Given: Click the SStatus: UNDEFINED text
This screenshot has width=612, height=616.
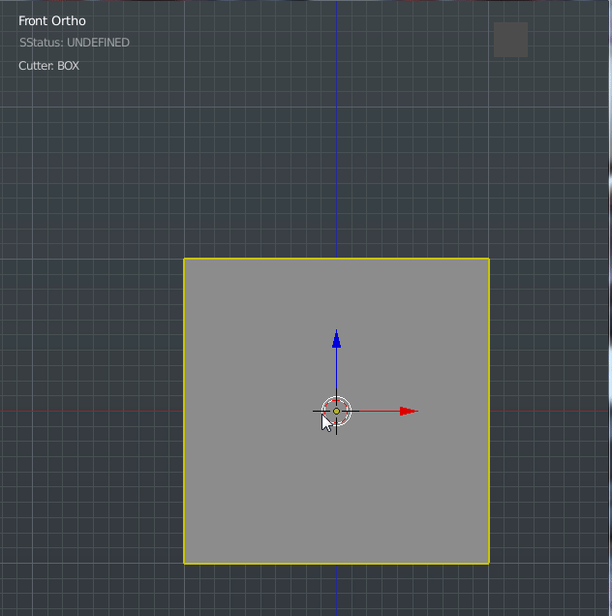Looking at the screenshot, I should pyautogui.click(x=74, y=43).
